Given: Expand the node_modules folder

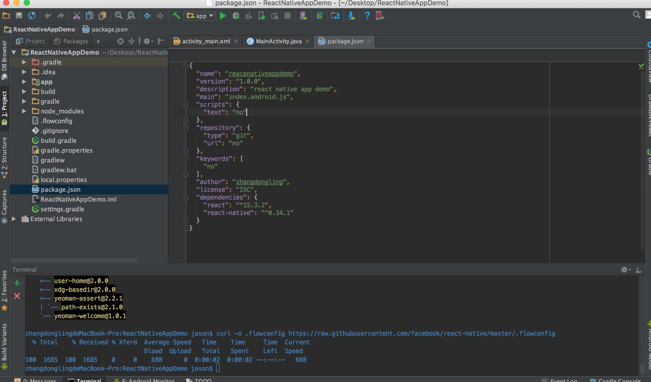Looking at the screenshot, I should click(x=24, y=111).
